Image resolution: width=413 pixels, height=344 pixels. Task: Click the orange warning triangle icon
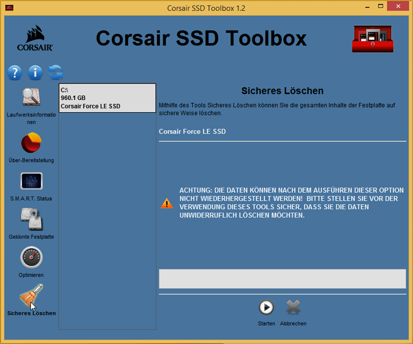click(x=167, y=203)
